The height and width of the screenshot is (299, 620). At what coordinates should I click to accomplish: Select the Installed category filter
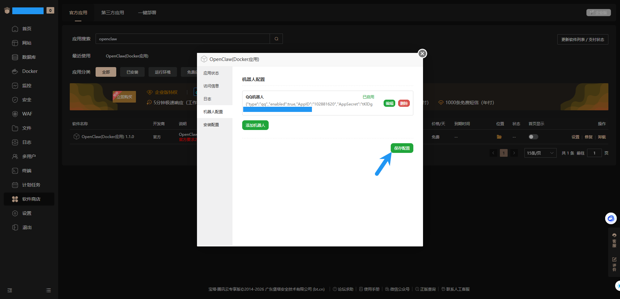coord(132,72)
